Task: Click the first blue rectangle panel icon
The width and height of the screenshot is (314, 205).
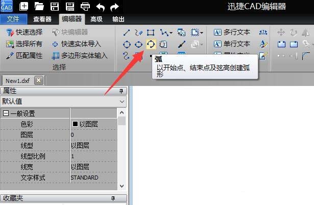Action: point(281,44)
